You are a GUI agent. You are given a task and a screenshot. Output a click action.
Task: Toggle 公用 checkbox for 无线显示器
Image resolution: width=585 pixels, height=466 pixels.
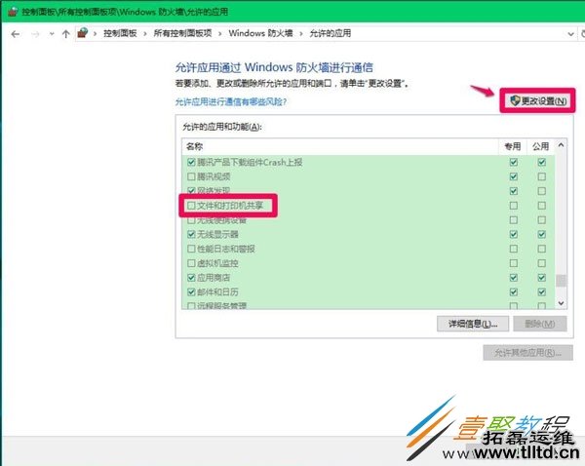(542, 234)
